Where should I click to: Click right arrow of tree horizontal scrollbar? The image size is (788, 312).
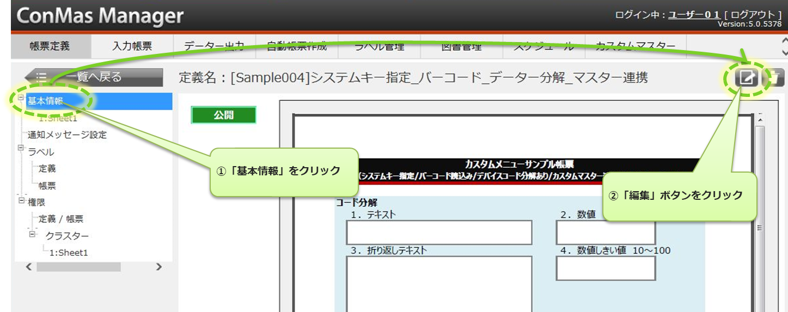click(159, 267)
